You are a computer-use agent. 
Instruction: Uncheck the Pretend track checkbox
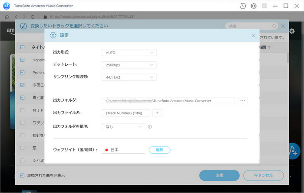[x=23, y=72]
